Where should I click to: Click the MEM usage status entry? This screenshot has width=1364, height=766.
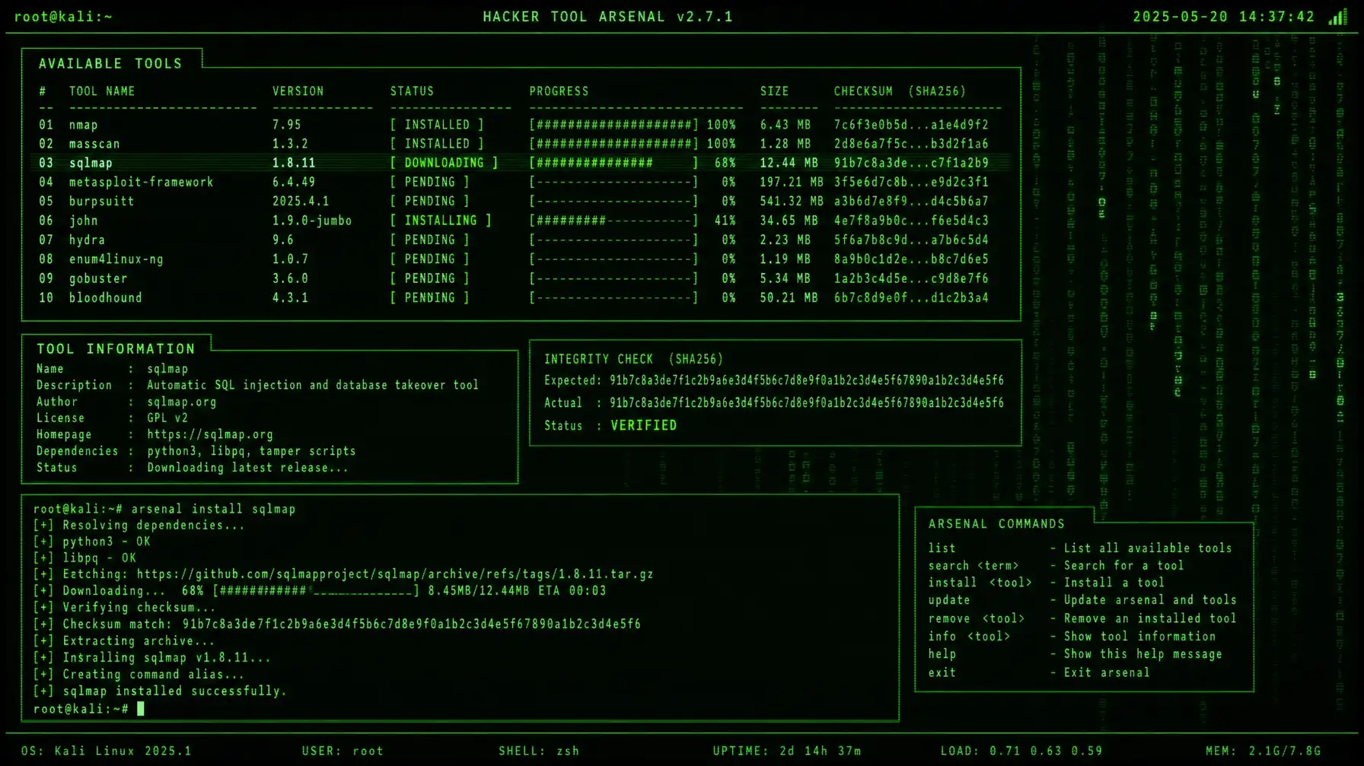(1264, 752)
